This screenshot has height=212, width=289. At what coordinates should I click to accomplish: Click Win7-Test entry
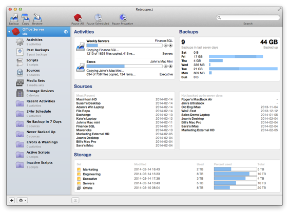(229, 111)
